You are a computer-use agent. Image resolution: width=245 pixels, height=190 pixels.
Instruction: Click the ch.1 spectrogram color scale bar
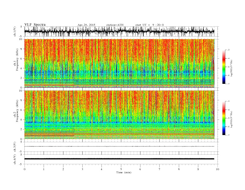pyautogui.click(x=224, y=67)
